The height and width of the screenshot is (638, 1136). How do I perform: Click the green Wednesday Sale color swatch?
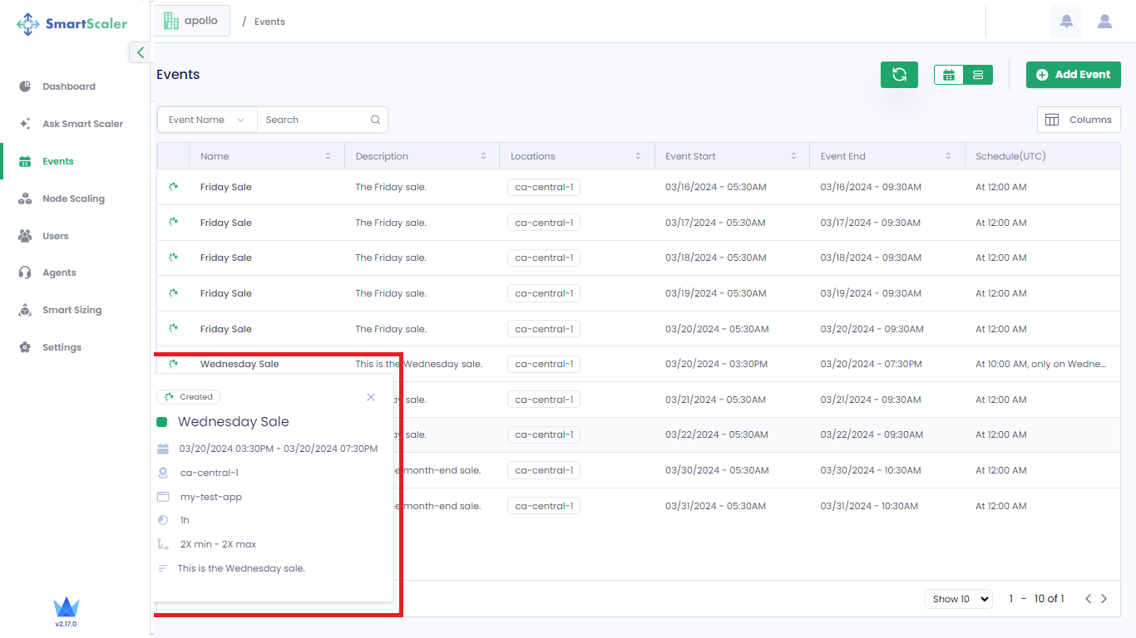(x=162, y=422)
